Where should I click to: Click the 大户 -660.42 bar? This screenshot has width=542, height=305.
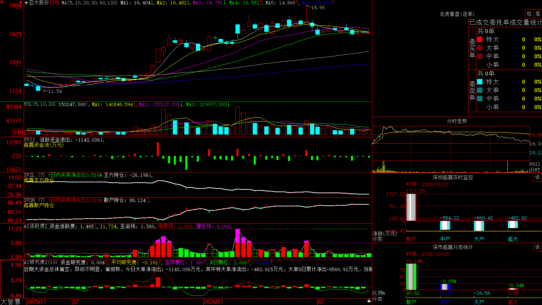pyautogui.click(x=479, y=226)
